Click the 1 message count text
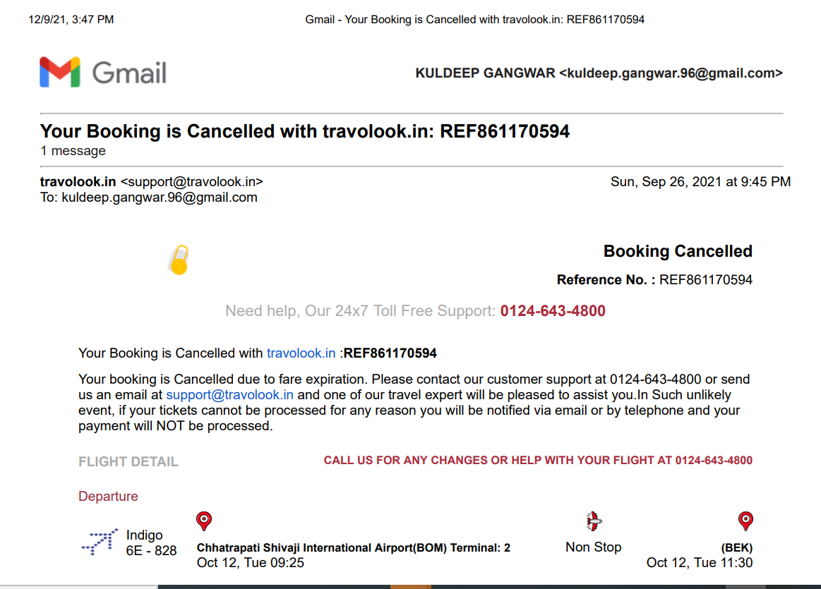 point(73,151)
